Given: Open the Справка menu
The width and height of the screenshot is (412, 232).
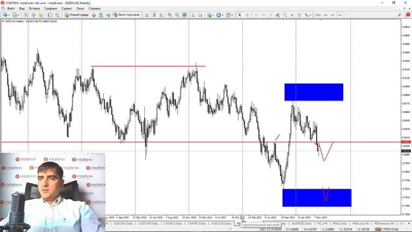Looking at the screenshot, I should pyautogui.click(x=95, y=8).
